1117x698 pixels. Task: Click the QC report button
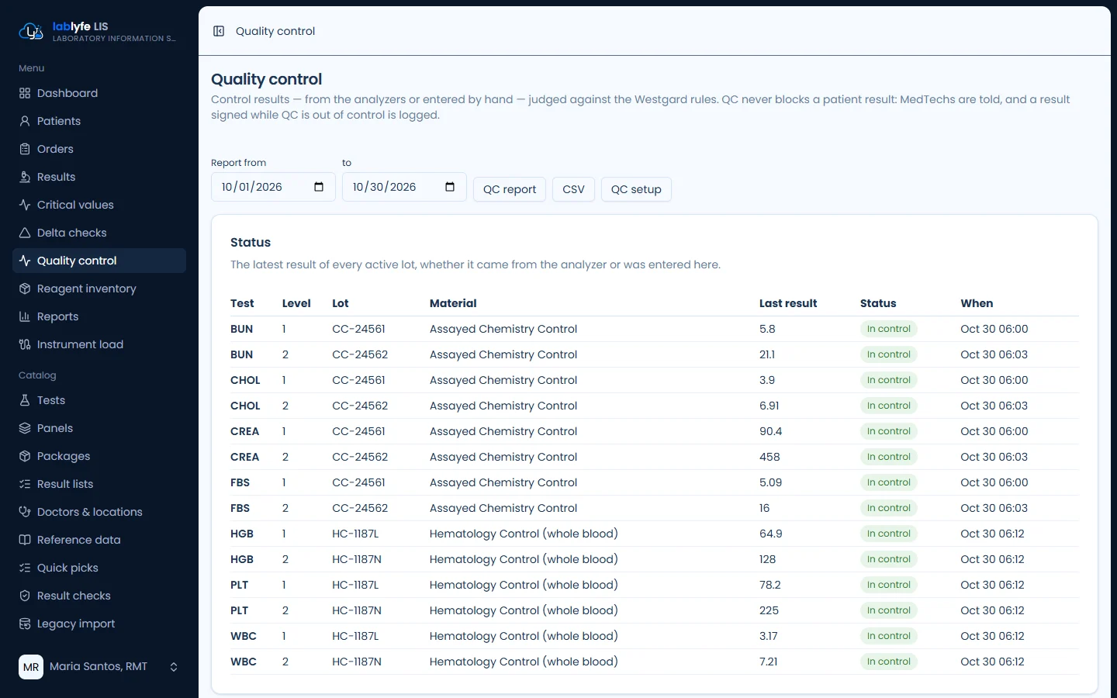[x=510, y=189]
